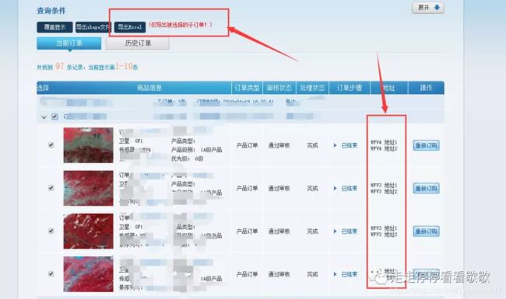Viewport: 506px width, 299px height.
Task: Click arrow icon before 已结束 in fourth row
Action: (x=335, y=274)
